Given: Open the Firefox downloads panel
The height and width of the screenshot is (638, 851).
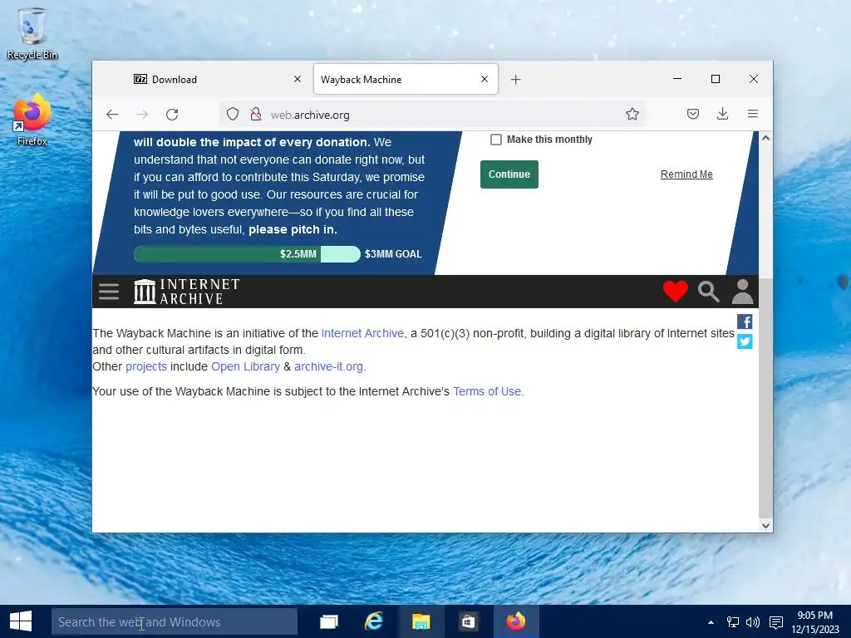Looking at the screenshot, I should (x=722, y=114).
